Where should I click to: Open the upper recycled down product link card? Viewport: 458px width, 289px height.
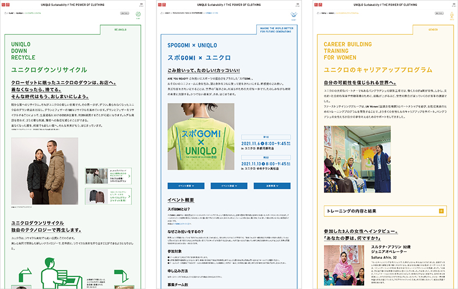[108, 176]
